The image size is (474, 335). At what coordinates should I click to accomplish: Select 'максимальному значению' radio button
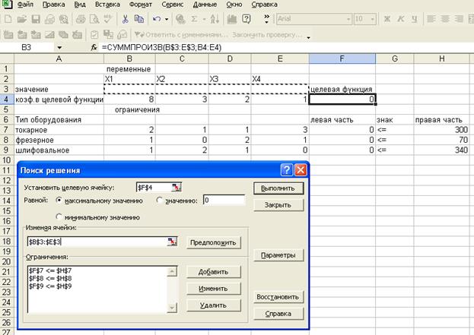[x=60, y=201]
